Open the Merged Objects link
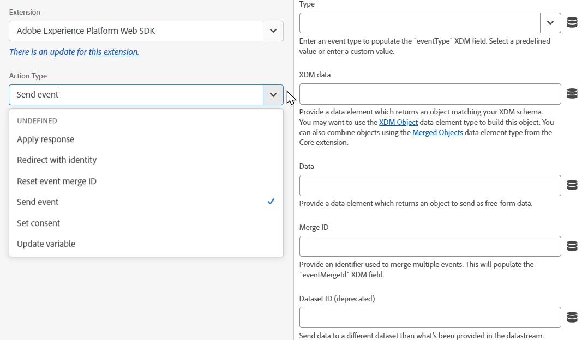The height and width of the screenshot is (340, 588). (437, 132)
